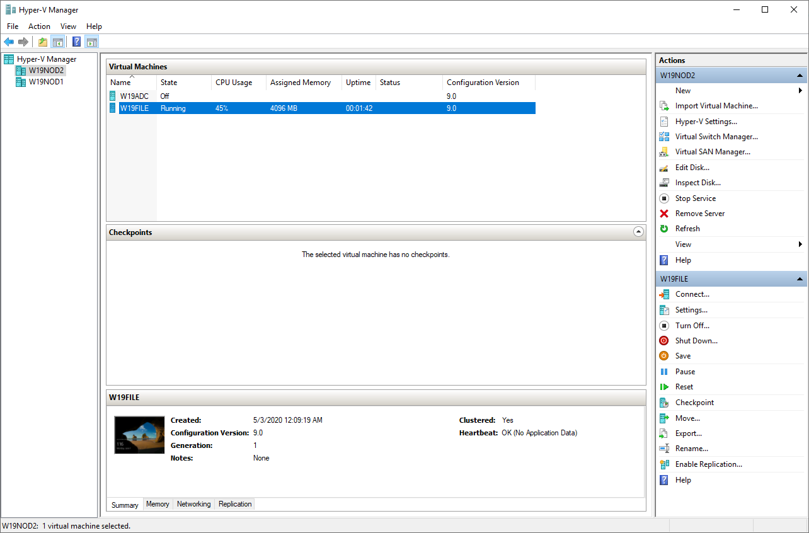Expand the View submenu arrow in Actions
The height and width of the screenshot is (533, 809).
(x=800, y=244)
